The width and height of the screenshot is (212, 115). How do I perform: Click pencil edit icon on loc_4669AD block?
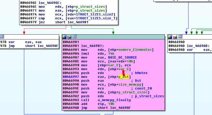tap(175, 37)
